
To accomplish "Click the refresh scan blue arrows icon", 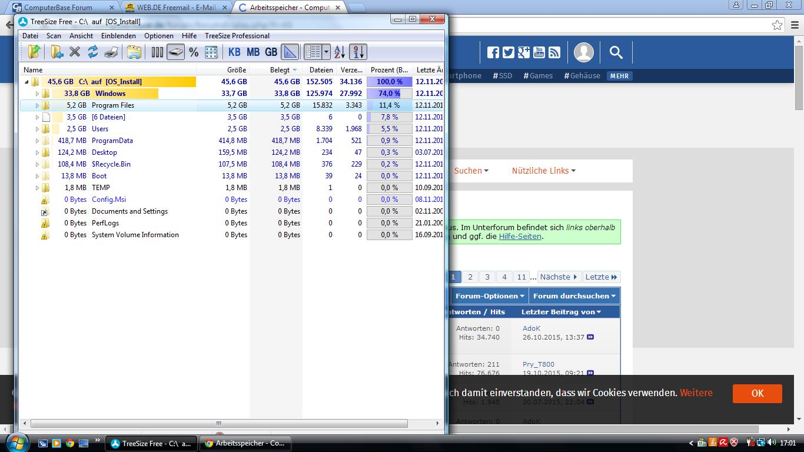I will [93, 52].
